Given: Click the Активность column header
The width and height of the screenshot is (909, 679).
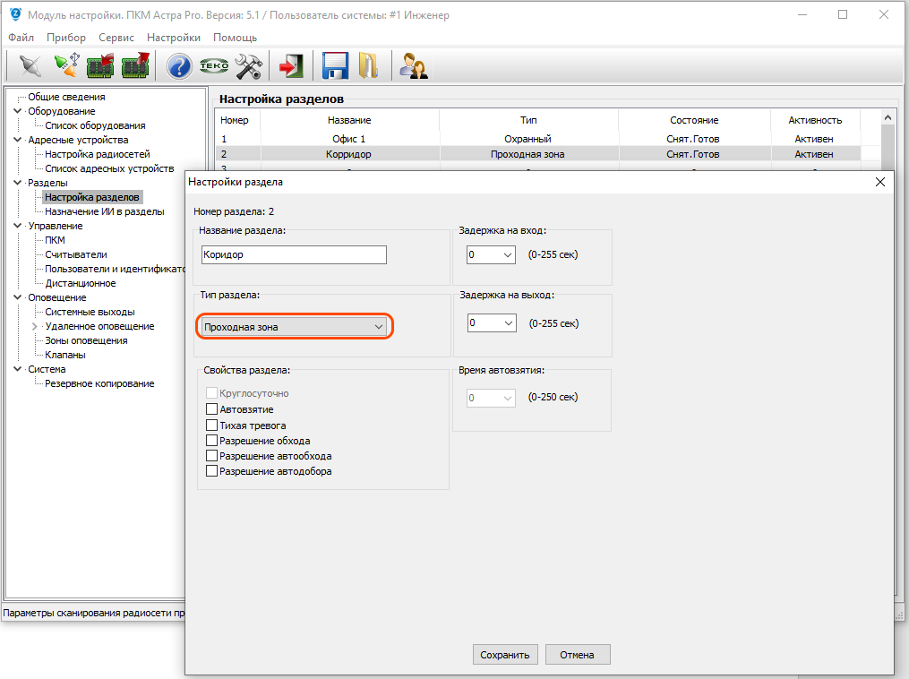Looking at the screenshot, I should pos(814,120).
